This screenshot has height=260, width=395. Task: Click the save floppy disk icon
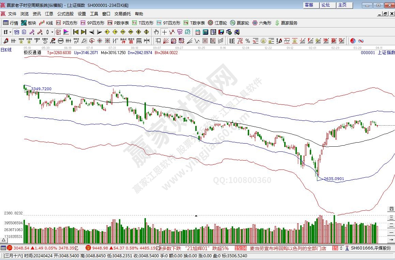point(221,32)
